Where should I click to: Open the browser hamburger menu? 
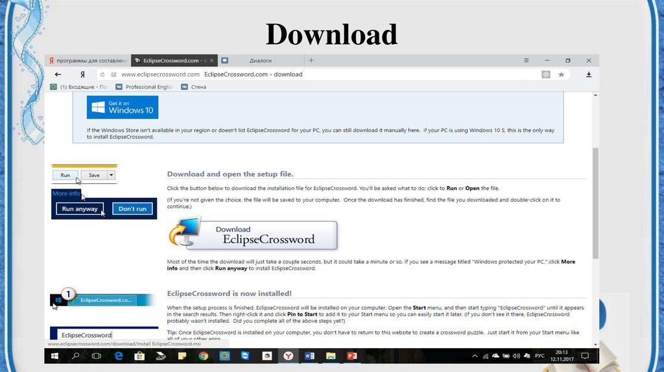click(x=527, y=60)
